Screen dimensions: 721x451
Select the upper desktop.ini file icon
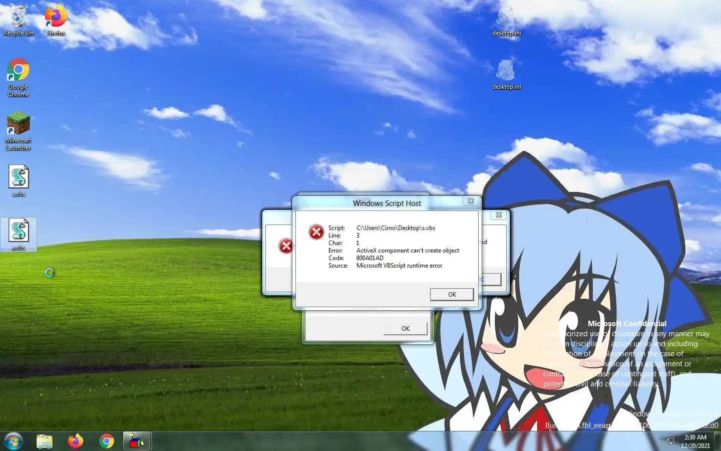[506, 21]
